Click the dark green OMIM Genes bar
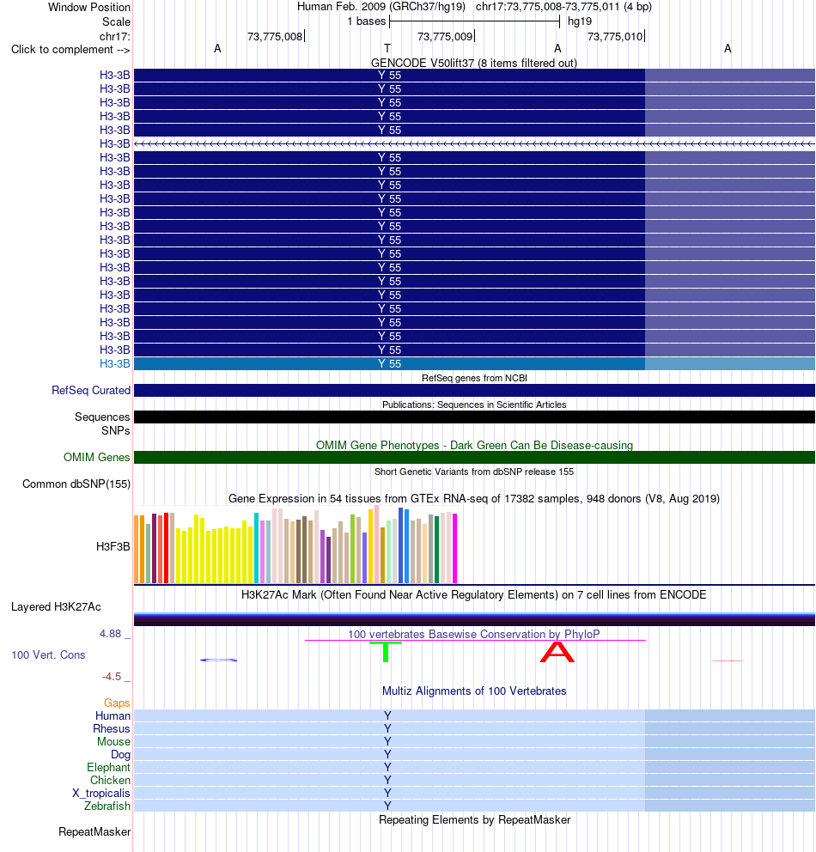The width and height of the screenshot is (816, 852). click(474, 458)
